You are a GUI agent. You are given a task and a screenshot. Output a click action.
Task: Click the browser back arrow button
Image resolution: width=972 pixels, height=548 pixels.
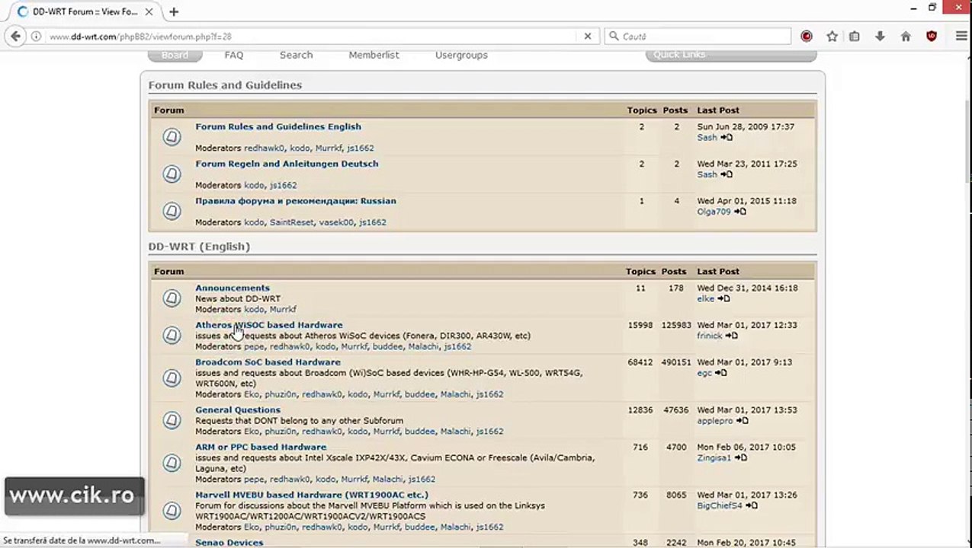(15, 36)
